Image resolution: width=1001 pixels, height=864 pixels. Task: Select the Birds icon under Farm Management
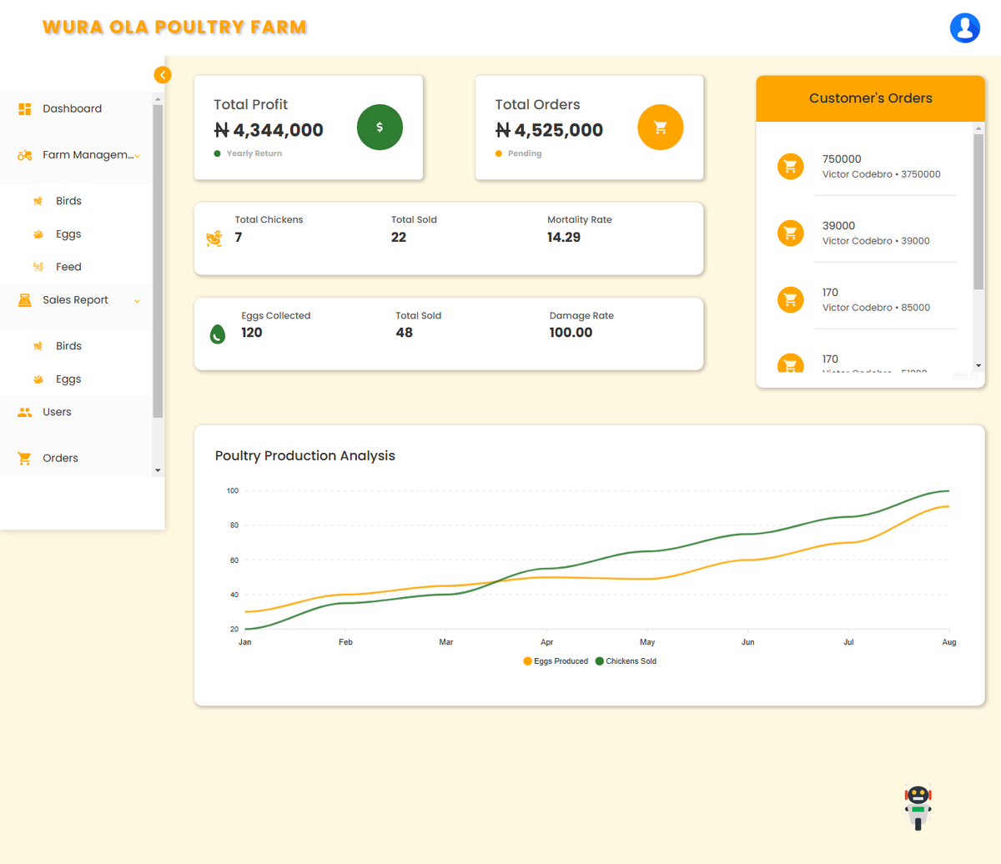pos(37,201)
